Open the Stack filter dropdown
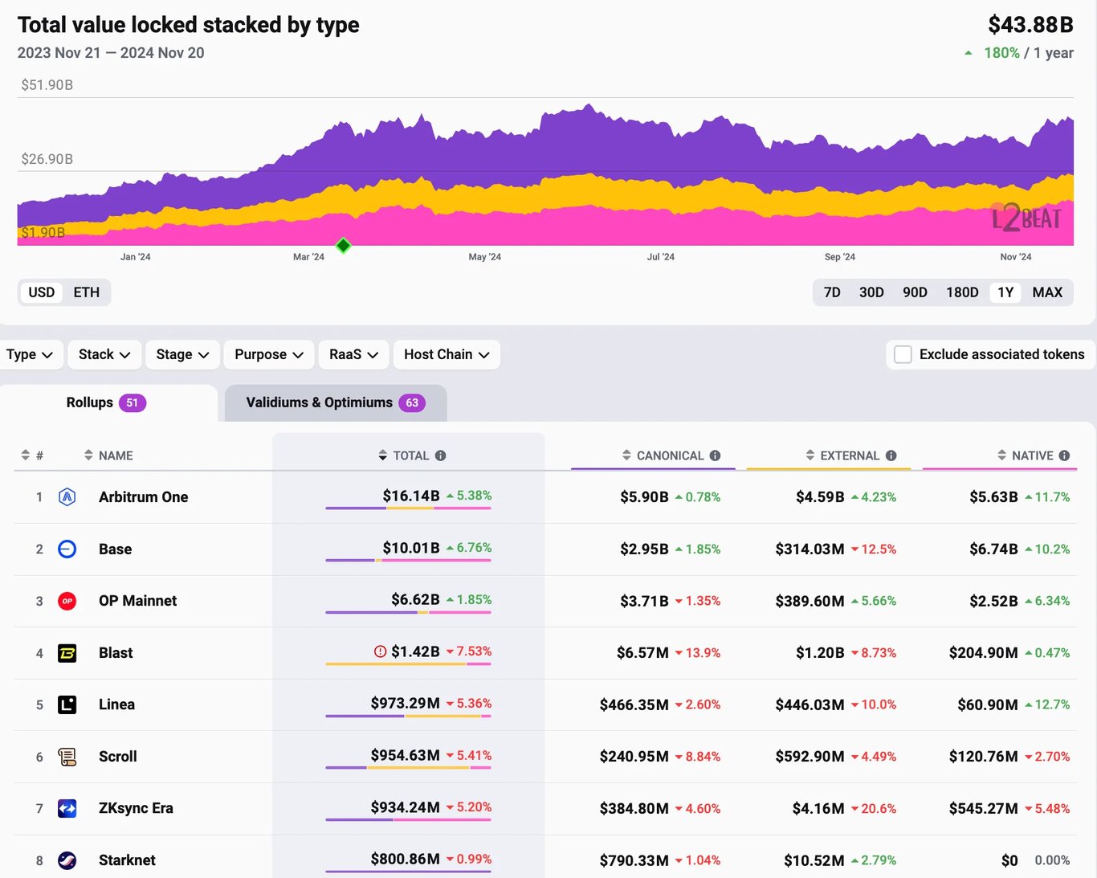Image resolution: width=1097 pixels, height=878 pixels. click(104, 354)
